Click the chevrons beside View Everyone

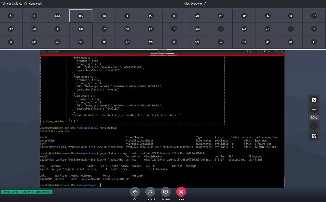coord(205,4)
